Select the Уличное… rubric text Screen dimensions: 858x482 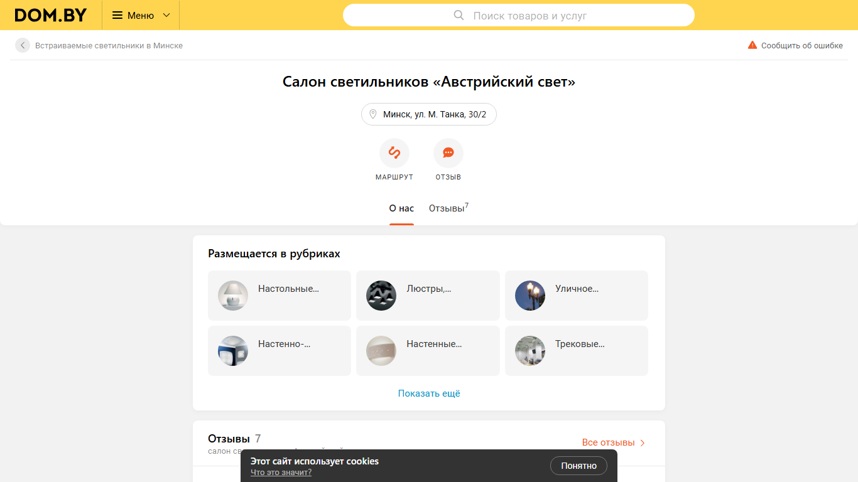577,289
